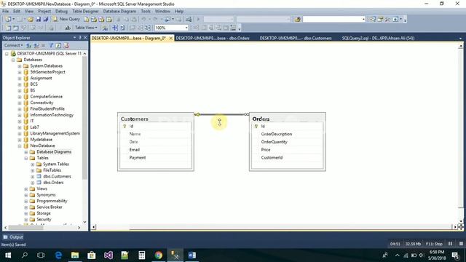Click the Filter icon in Object Explorer
The height and width of the screenshot is (262, 466).
click(x=51, y=45)
